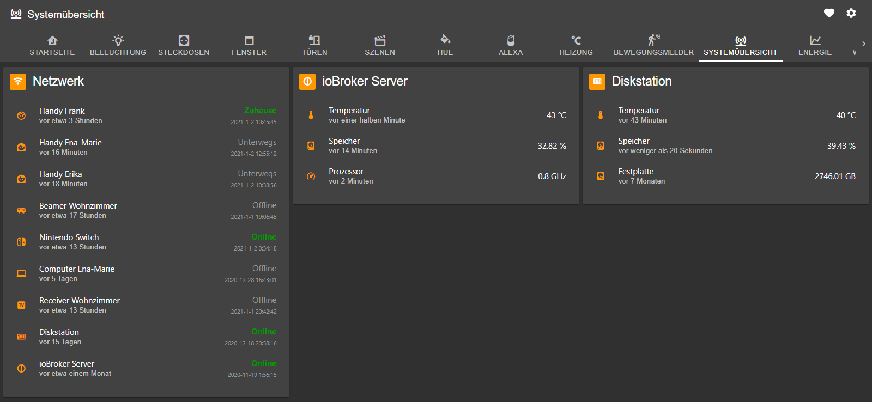Image resolution: width=872 pixels, height=402 pixels.
Task: Click Unterwegs status of Handy Ena-Marie
Action: point(257,142)
